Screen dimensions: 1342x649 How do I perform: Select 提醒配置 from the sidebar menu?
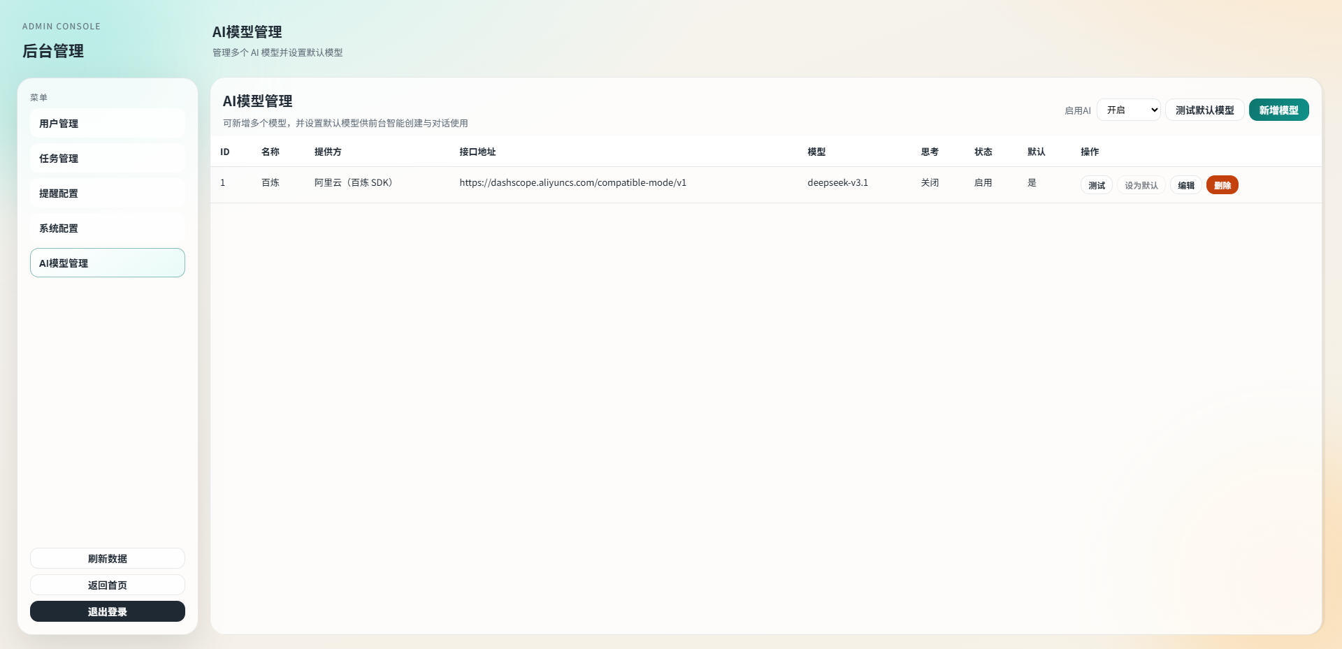107,194
